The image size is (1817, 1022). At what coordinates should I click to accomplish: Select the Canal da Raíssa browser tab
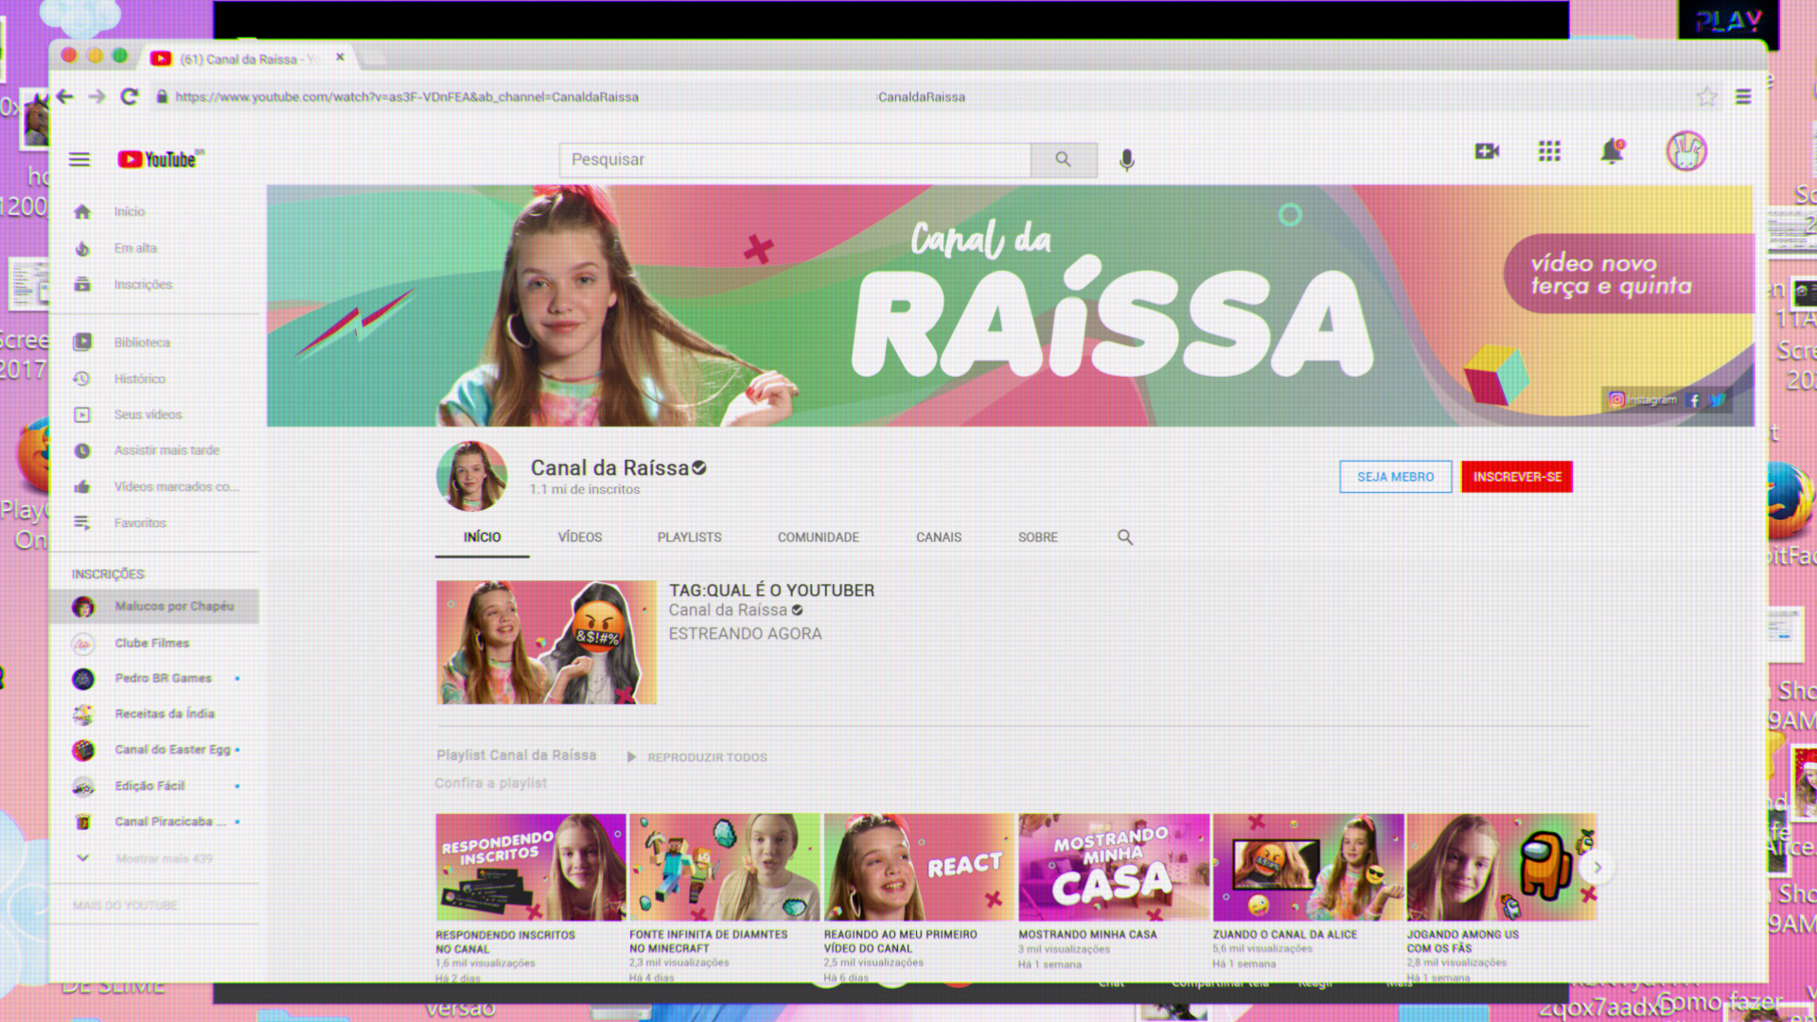pyautogui.click(x=246, y=59)
